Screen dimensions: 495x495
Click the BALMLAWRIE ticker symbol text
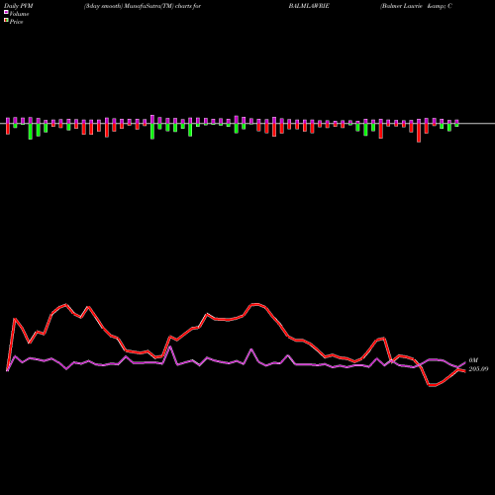(309, 6)
